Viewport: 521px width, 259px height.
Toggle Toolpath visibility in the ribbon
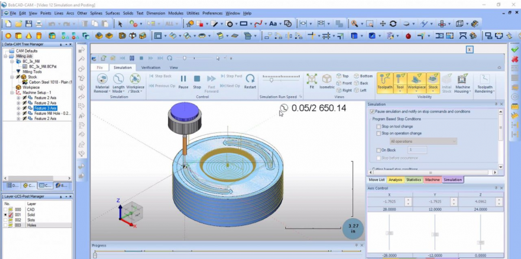385,82
